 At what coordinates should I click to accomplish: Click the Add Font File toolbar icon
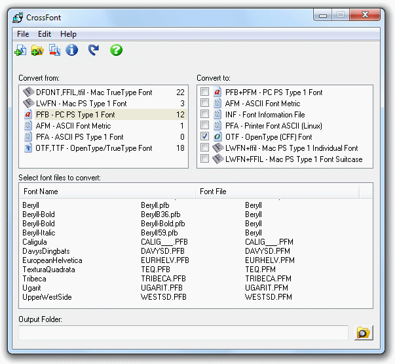pos(21,50)
